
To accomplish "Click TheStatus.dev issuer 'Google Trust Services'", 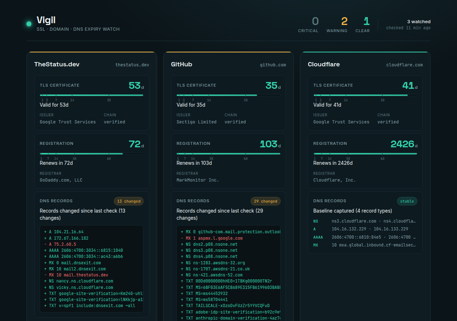I will [68, 122].
